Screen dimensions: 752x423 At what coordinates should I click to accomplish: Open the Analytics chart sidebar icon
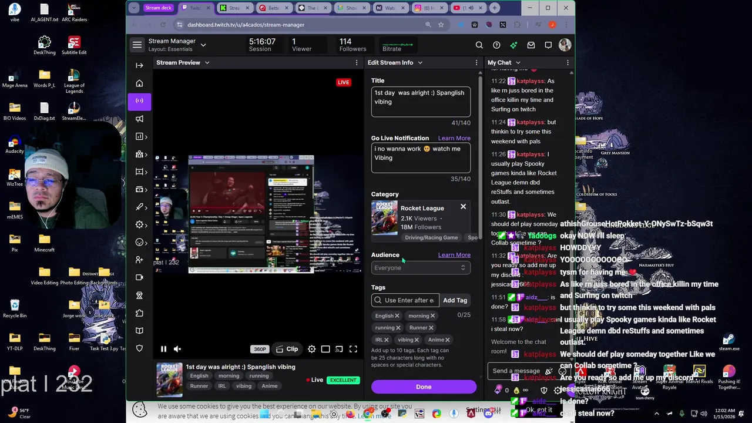pyautogui.click(x=139, y=136)
